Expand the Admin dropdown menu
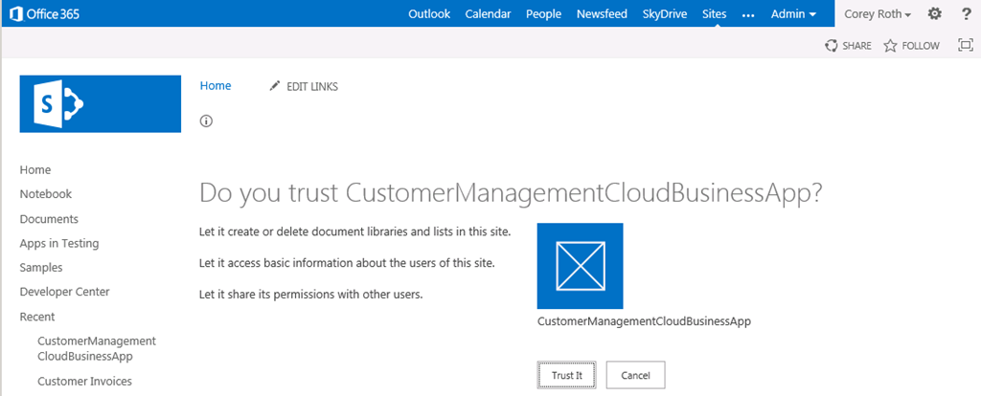 coord(793,13)
